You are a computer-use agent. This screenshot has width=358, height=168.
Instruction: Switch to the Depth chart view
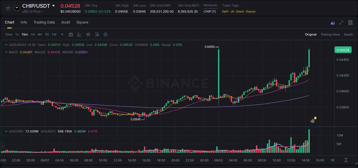pyautogui.click(x=349, y=34)
